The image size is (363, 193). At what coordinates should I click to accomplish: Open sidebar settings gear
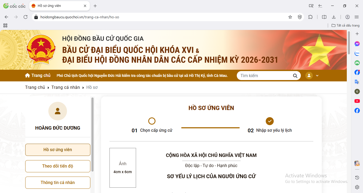click(x=357, y=187)
